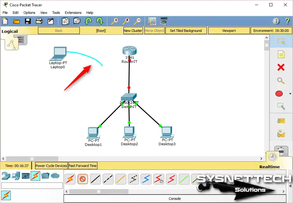Open the Extensions menu
293x203 pixels.
(x=73, y=13)
